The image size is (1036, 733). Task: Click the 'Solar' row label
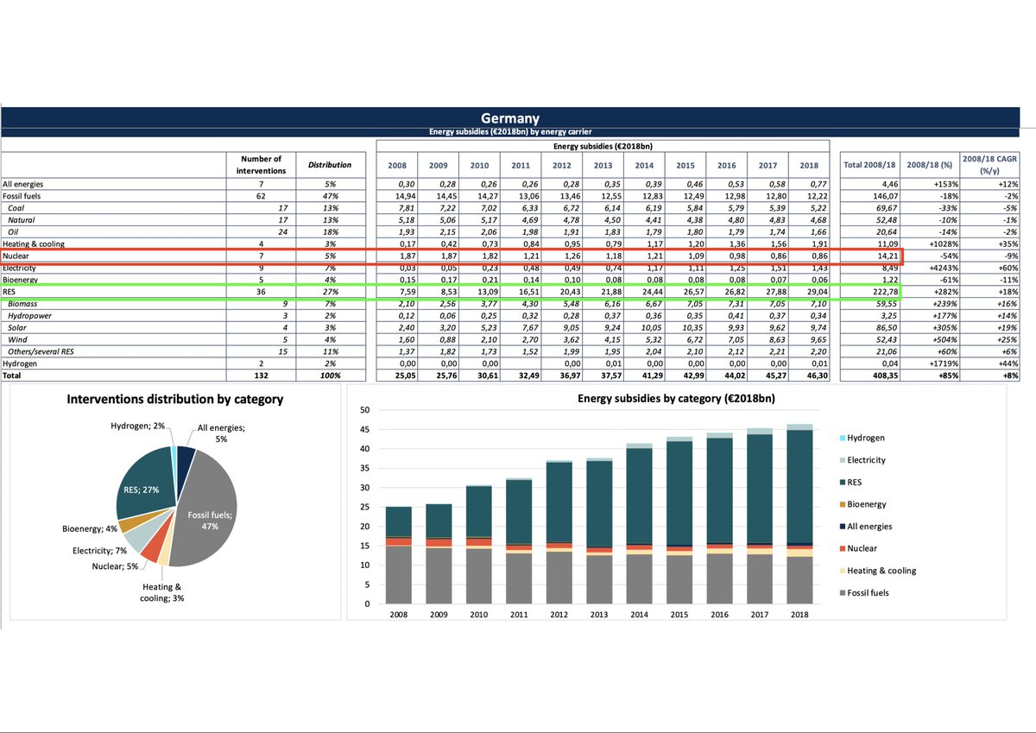[x=16, y=329]
